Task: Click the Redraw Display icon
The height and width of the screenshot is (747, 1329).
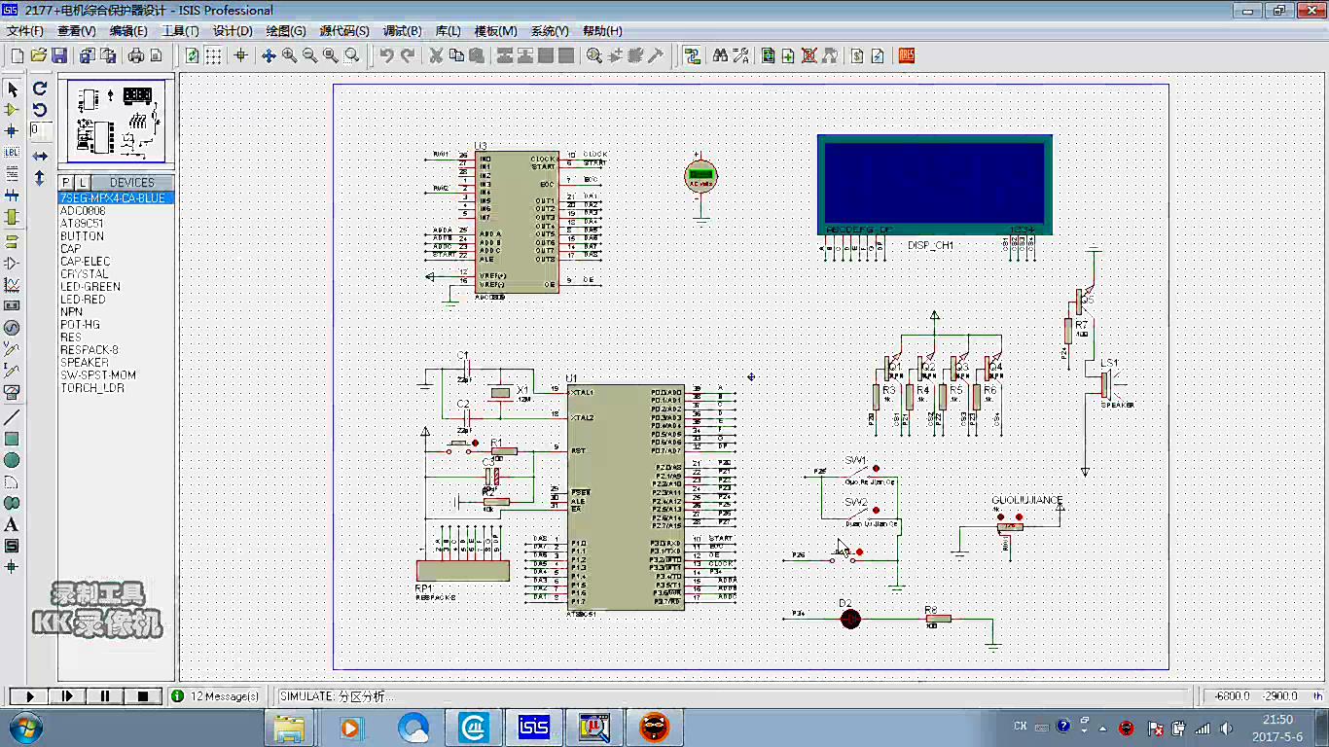Action: [x=193, y=55]
